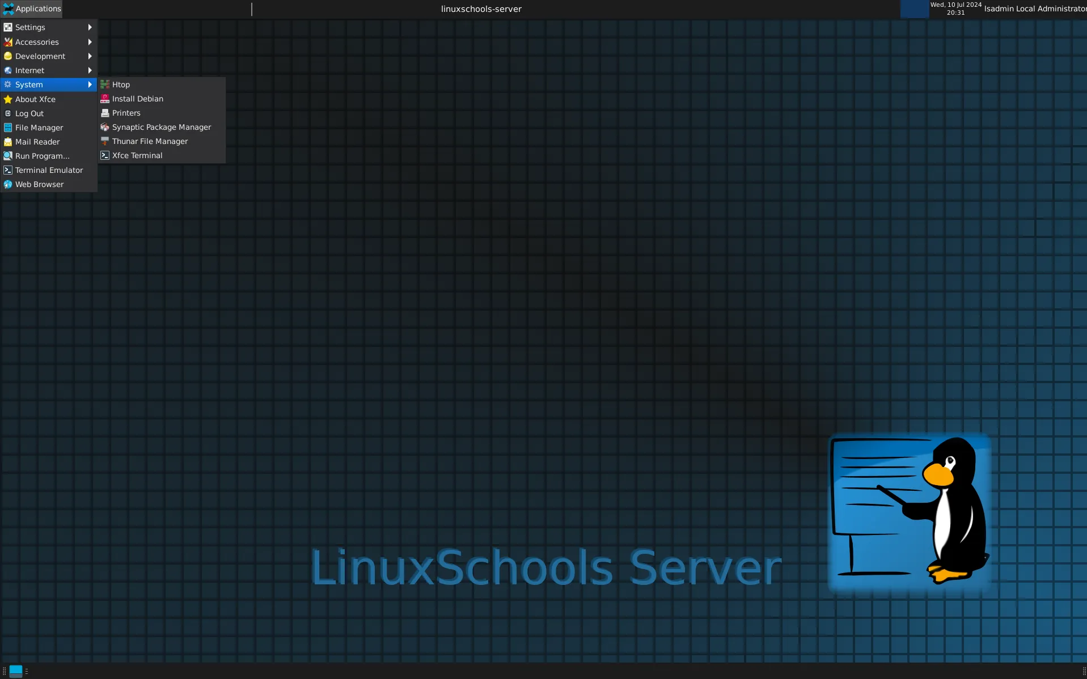Click Log Out
This screenshot has width=1087, height=679.
click(x=29, y=113)
